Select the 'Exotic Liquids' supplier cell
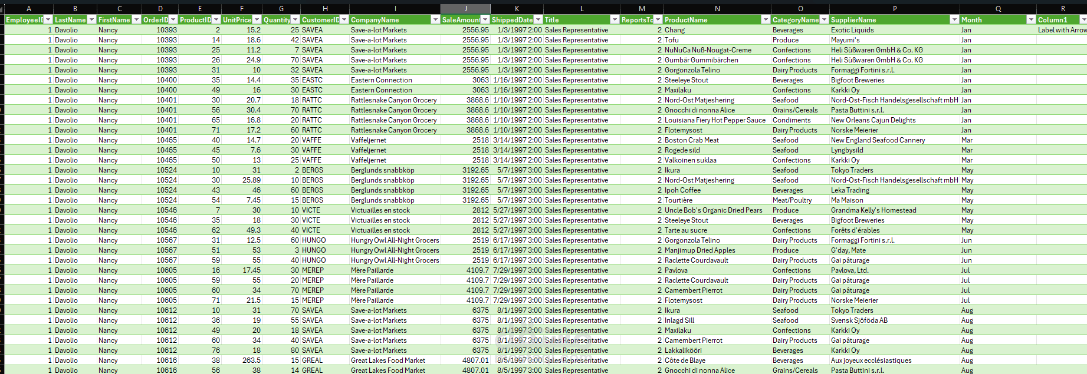The height and width of the screenshot is (374, 1087). click(x=894, y=29)
